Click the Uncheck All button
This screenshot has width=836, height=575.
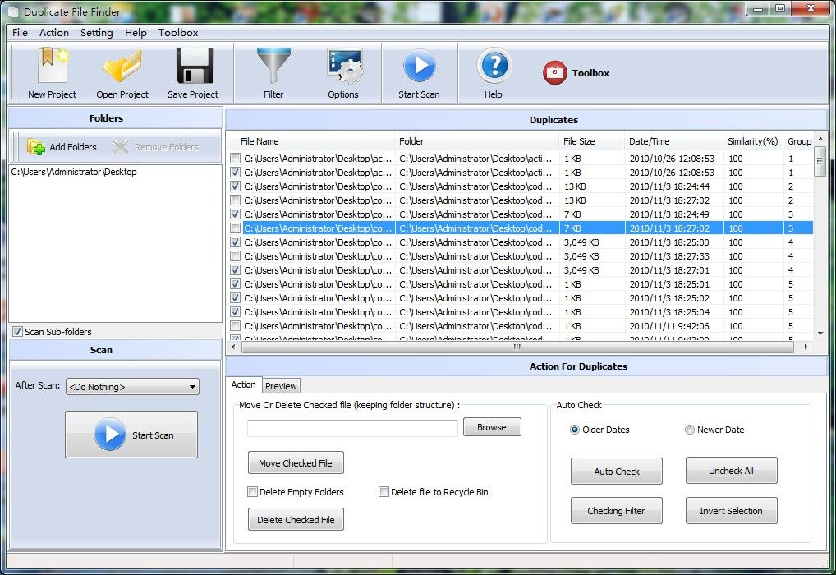[x=731, y=471]
